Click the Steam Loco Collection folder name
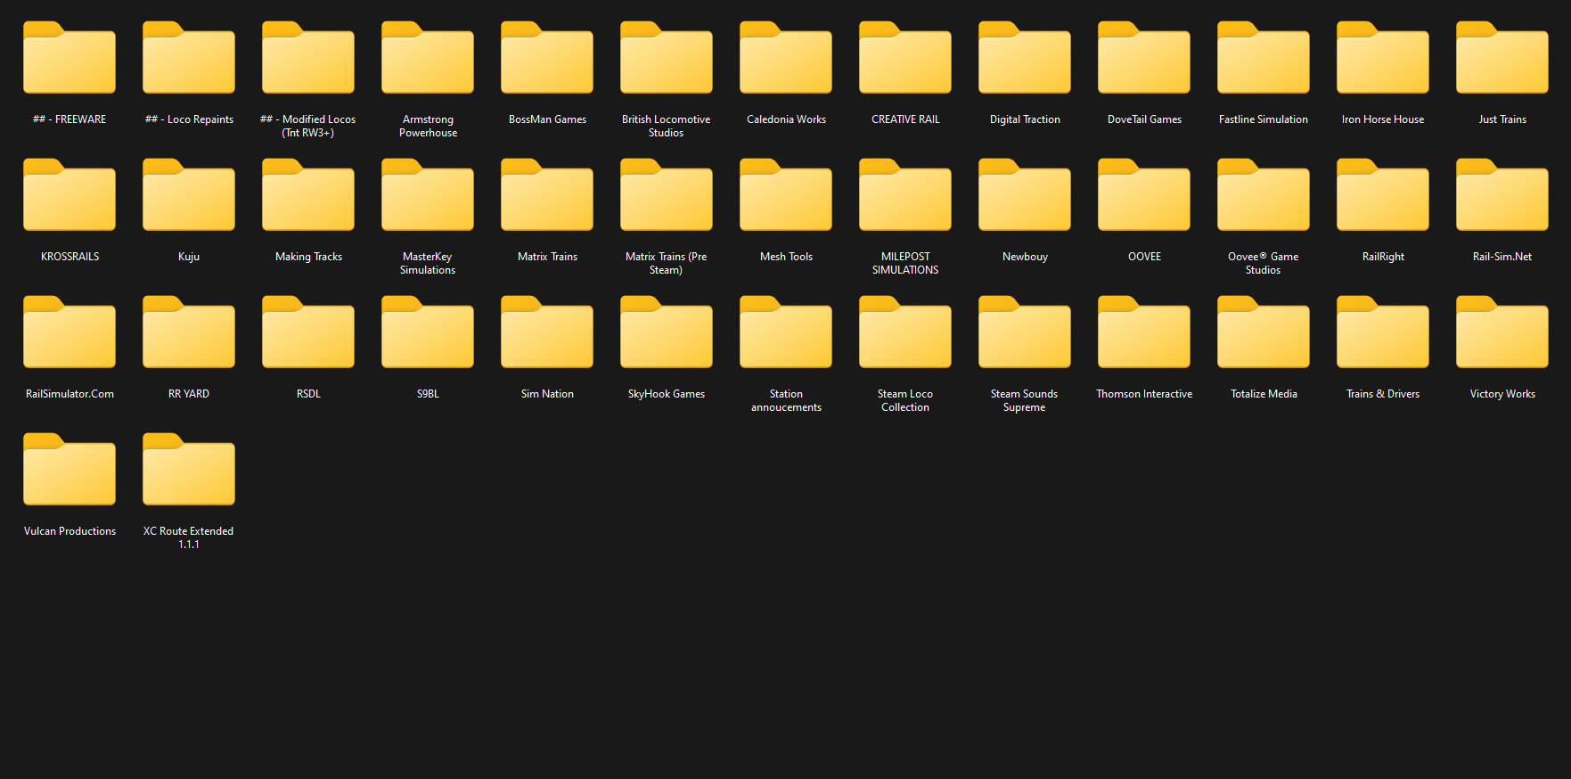This screenshot has height=779, width=1571. [x=905, y=400]
